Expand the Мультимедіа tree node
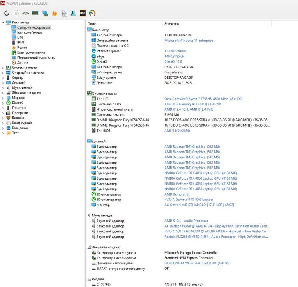The image size is (298, 287). (x=3, y=88)
